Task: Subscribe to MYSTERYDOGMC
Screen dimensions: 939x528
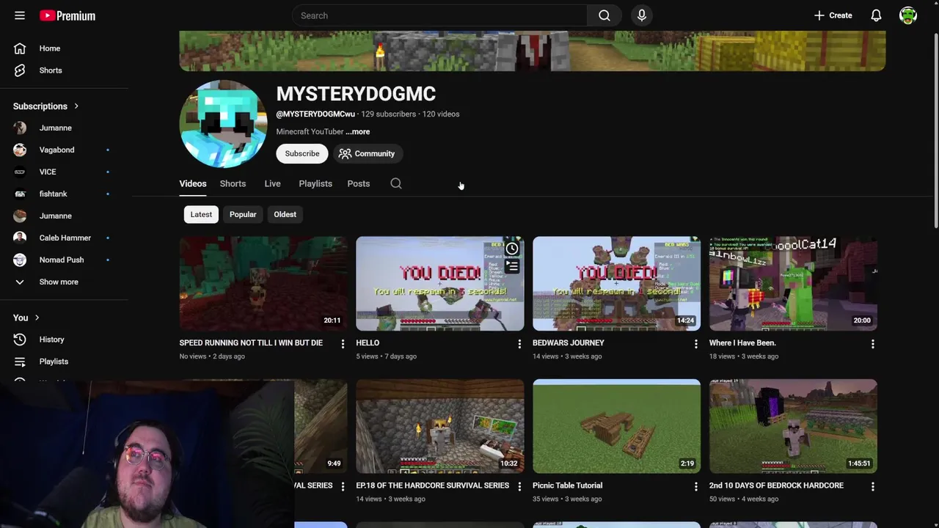Action: pos(302,153)
